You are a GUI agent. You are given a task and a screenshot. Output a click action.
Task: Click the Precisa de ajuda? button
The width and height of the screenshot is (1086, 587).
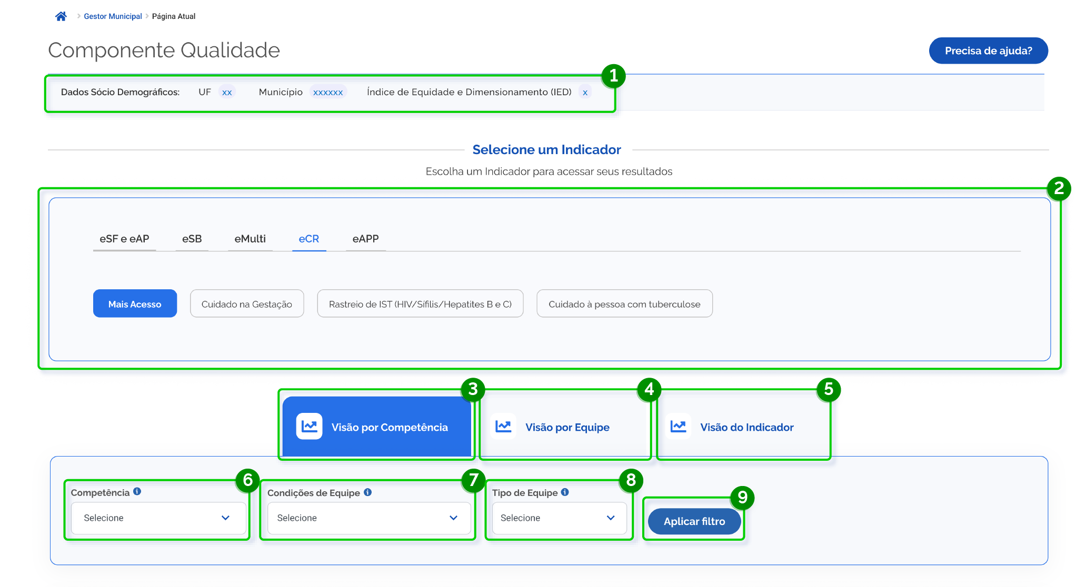[x=988, y=51]
